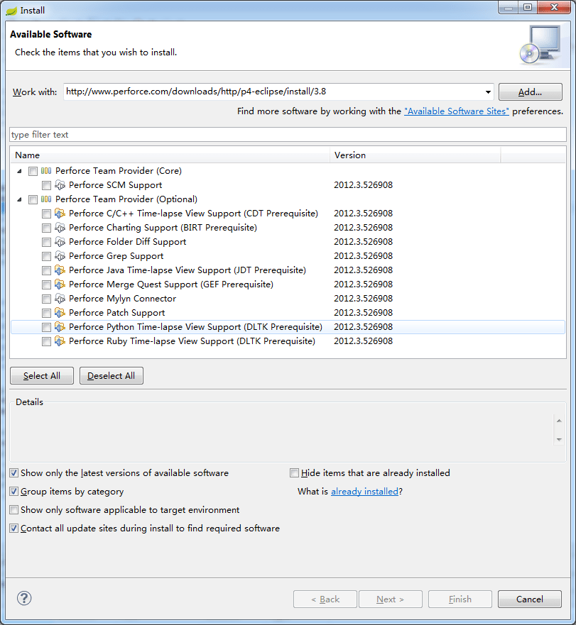Check the Perforce Merge Quest Support checkbox

46,285
